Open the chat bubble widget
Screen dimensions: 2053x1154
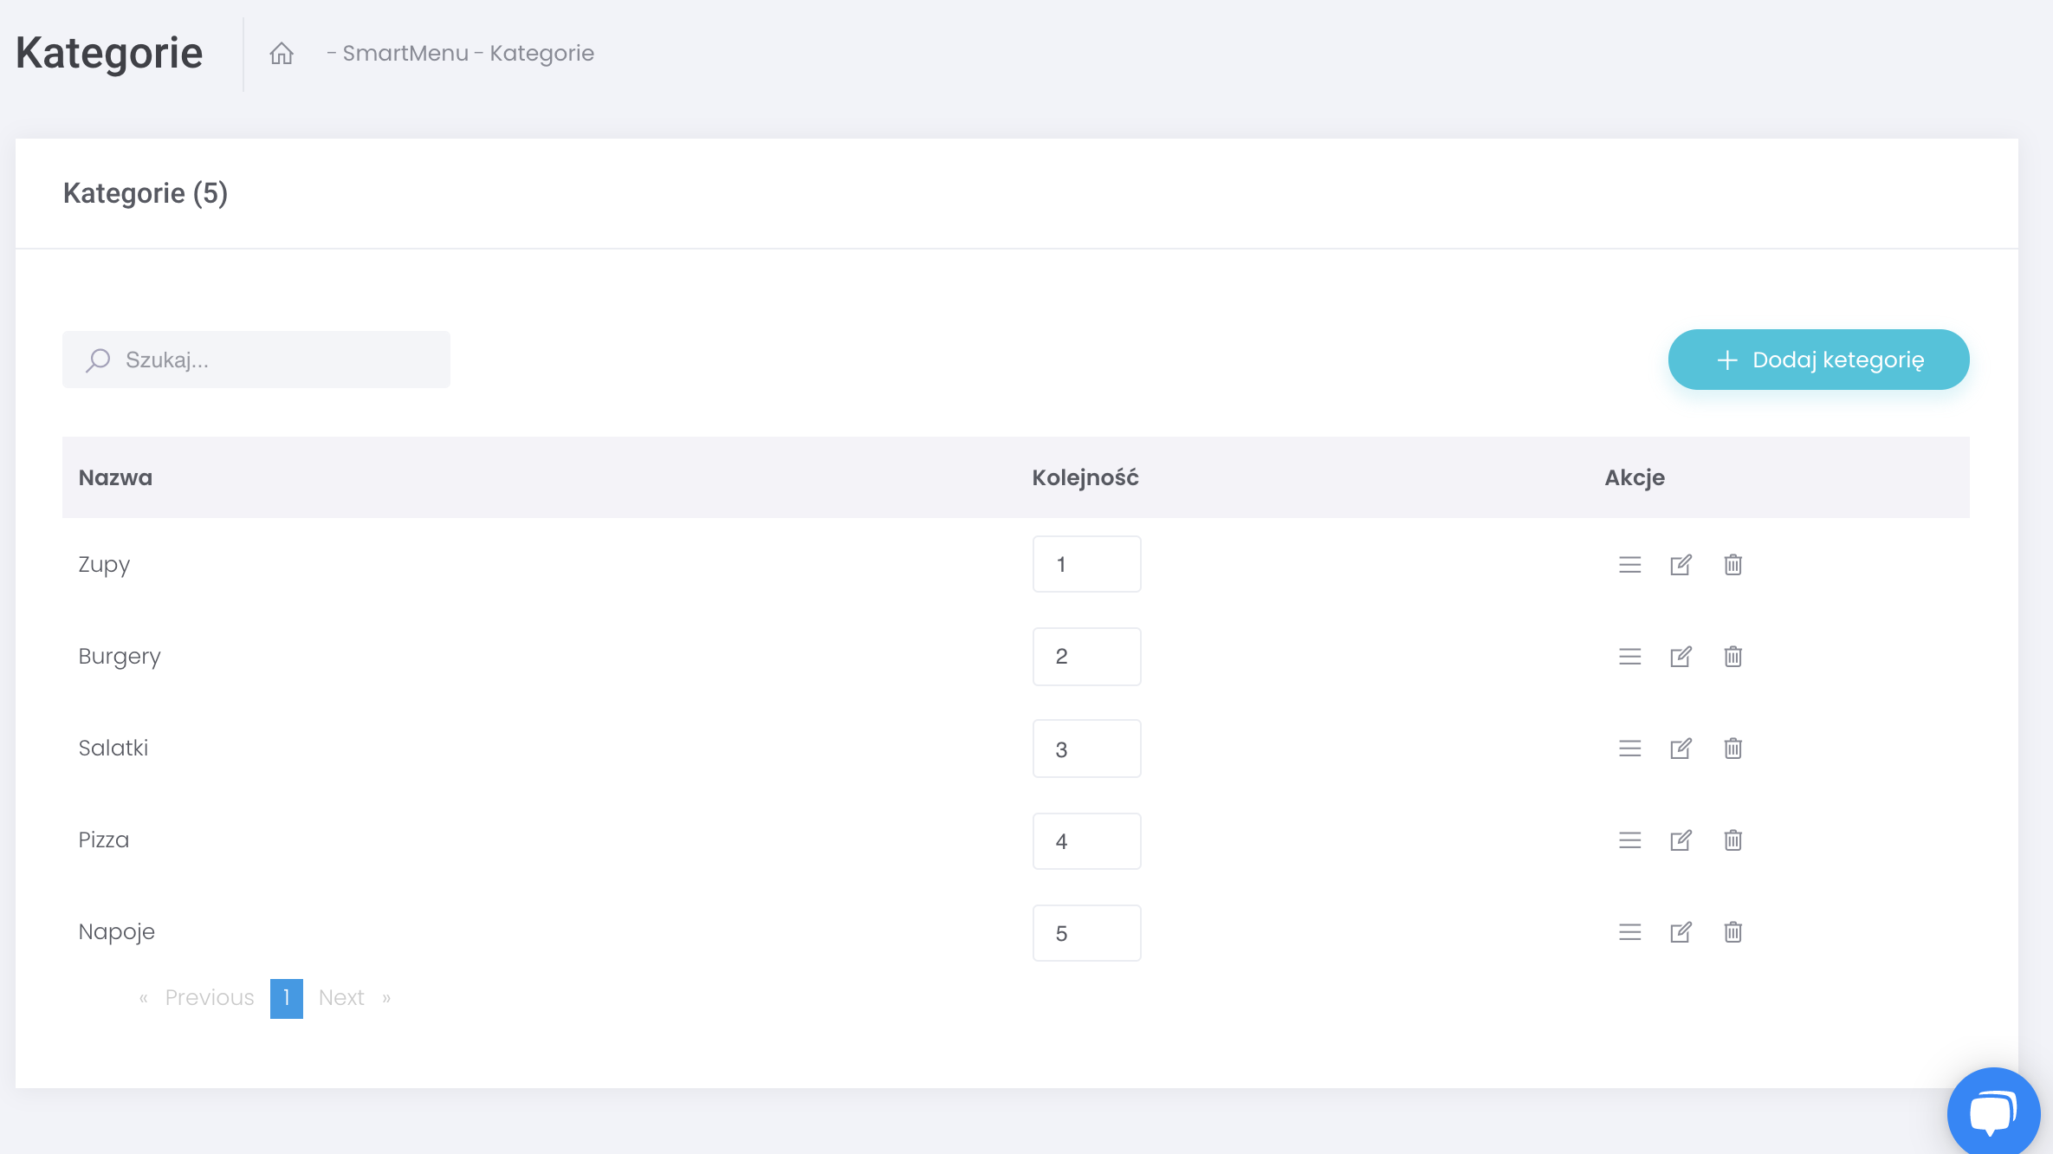click(x=1992, y=1112)
